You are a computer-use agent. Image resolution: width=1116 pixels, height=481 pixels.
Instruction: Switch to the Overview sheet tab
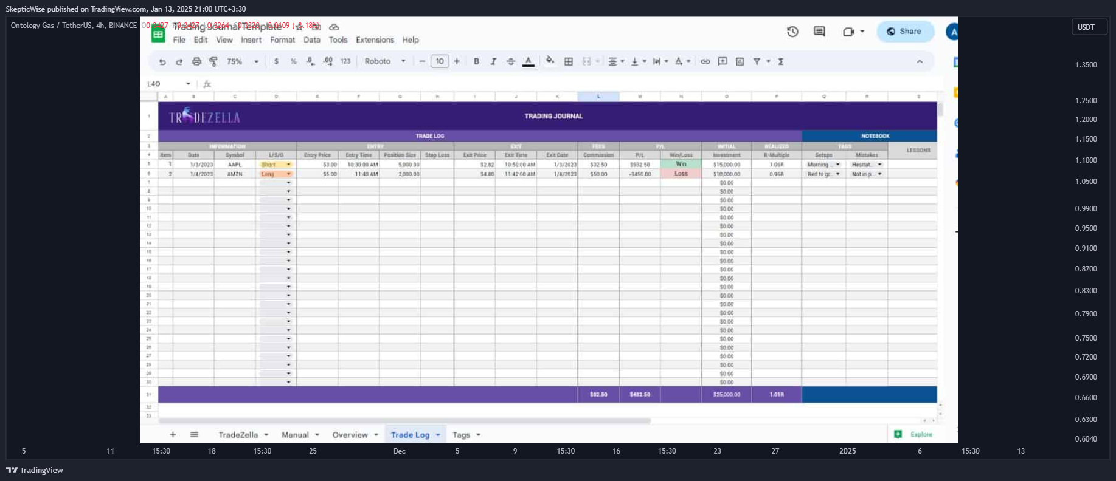tap(350, 435)
